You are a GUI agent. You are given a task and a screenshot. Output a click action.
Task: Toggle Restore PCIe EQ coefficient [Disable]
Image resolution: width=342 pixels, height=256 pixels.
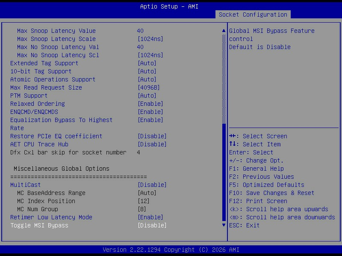pyautogui.click(x=152, y=136)
